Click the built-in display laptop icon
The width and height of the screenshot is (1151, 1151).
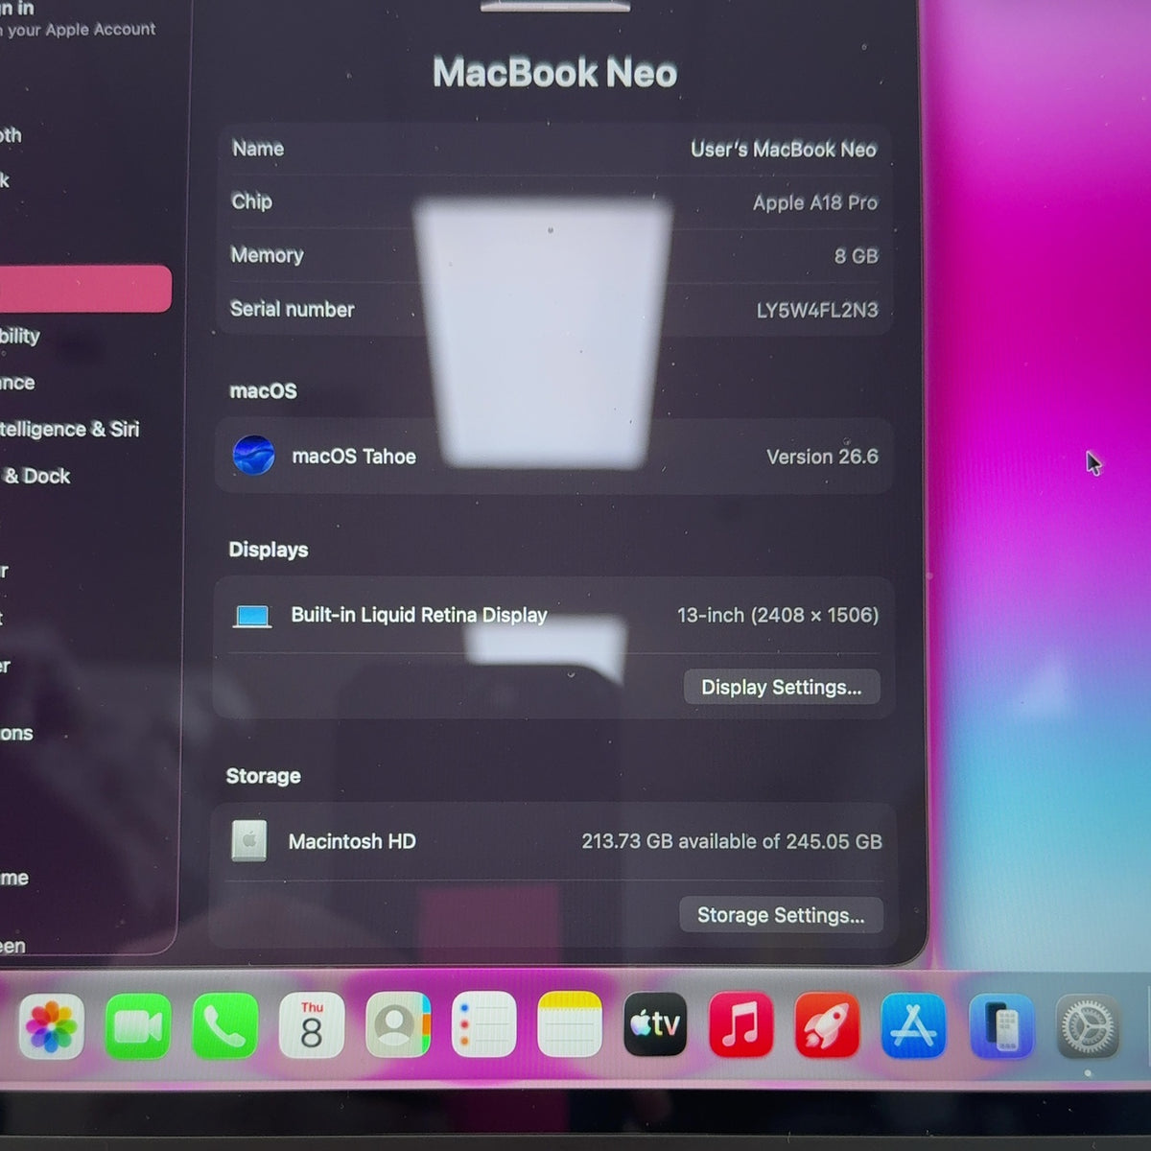point(253,616)
